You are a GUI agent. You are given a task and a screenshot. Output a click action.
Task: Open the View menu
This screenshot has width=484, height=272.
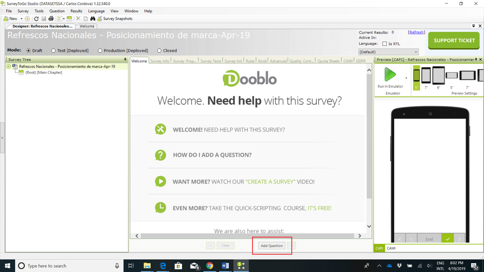coord(114,11)
